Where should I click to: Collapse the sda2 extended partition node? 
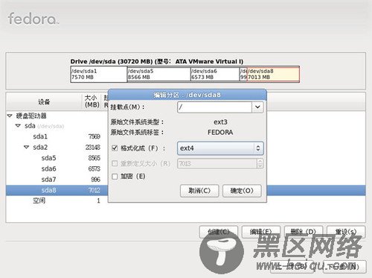tap(27, 147)
